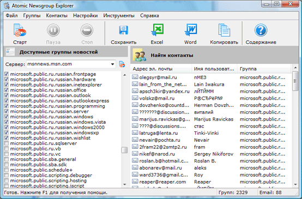Viewport: 302px width, 199px height.
Task: Uncheck microsoft.public.ru.russian.wishlist group
Action: [7, 138]
